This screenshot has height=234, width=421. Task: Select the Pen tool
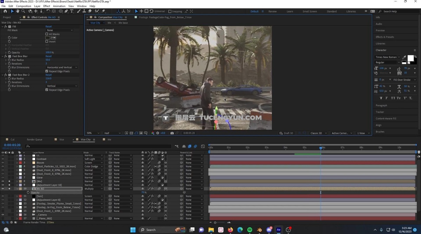pos(67,11)
